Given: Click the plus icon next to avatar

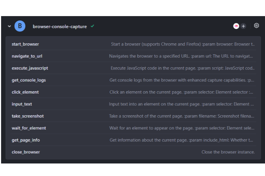Looking at the screenshot, I should tap(243, 26).
